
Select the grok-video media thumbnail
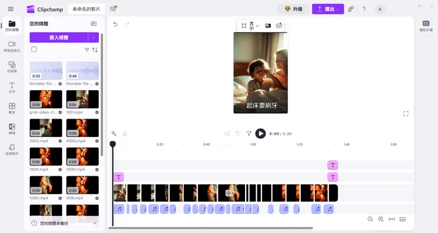coord(46,99)
